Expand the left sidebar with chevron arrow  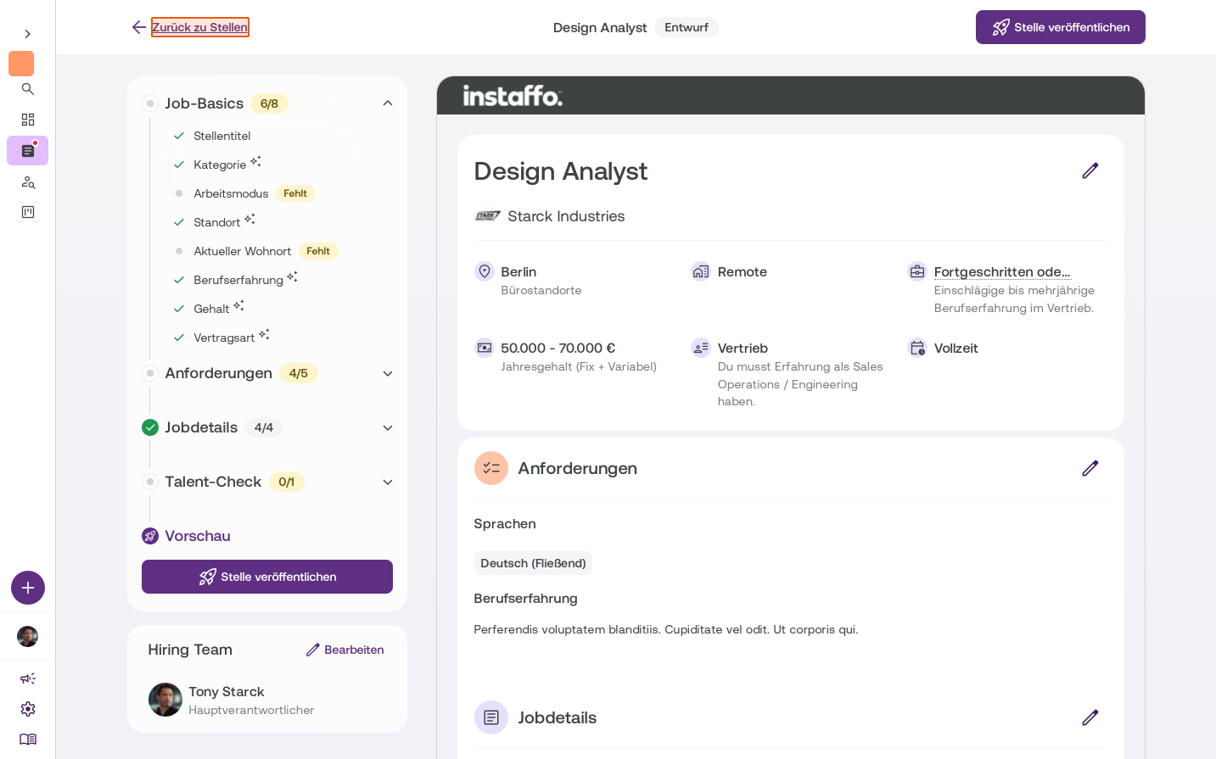[x=28, y=34]
